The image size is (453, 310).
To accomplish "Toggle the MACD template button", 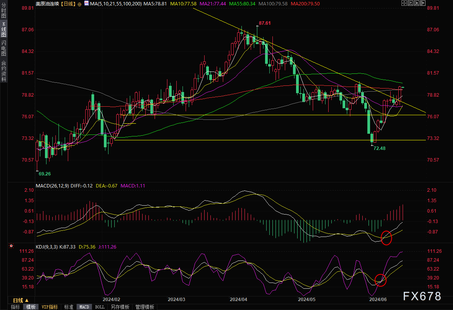I will point(84,307).
